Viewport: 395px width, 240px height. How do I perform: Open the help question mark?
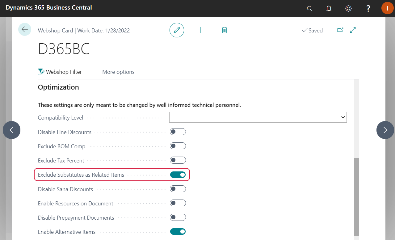(368, 9)
